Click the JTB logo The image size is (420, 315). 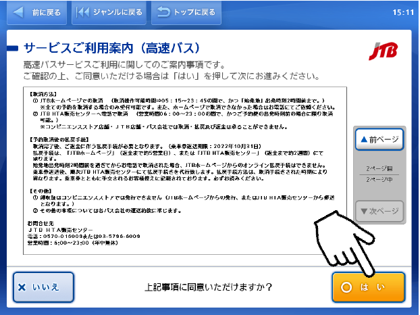coord(383,51)
